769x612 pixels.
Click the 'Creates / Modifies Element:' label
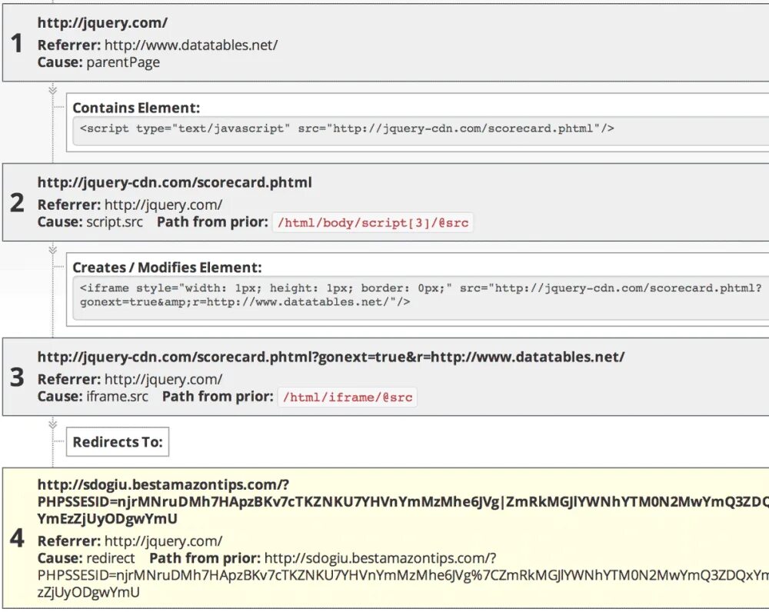pyautogui.click(x=167, y=268)
